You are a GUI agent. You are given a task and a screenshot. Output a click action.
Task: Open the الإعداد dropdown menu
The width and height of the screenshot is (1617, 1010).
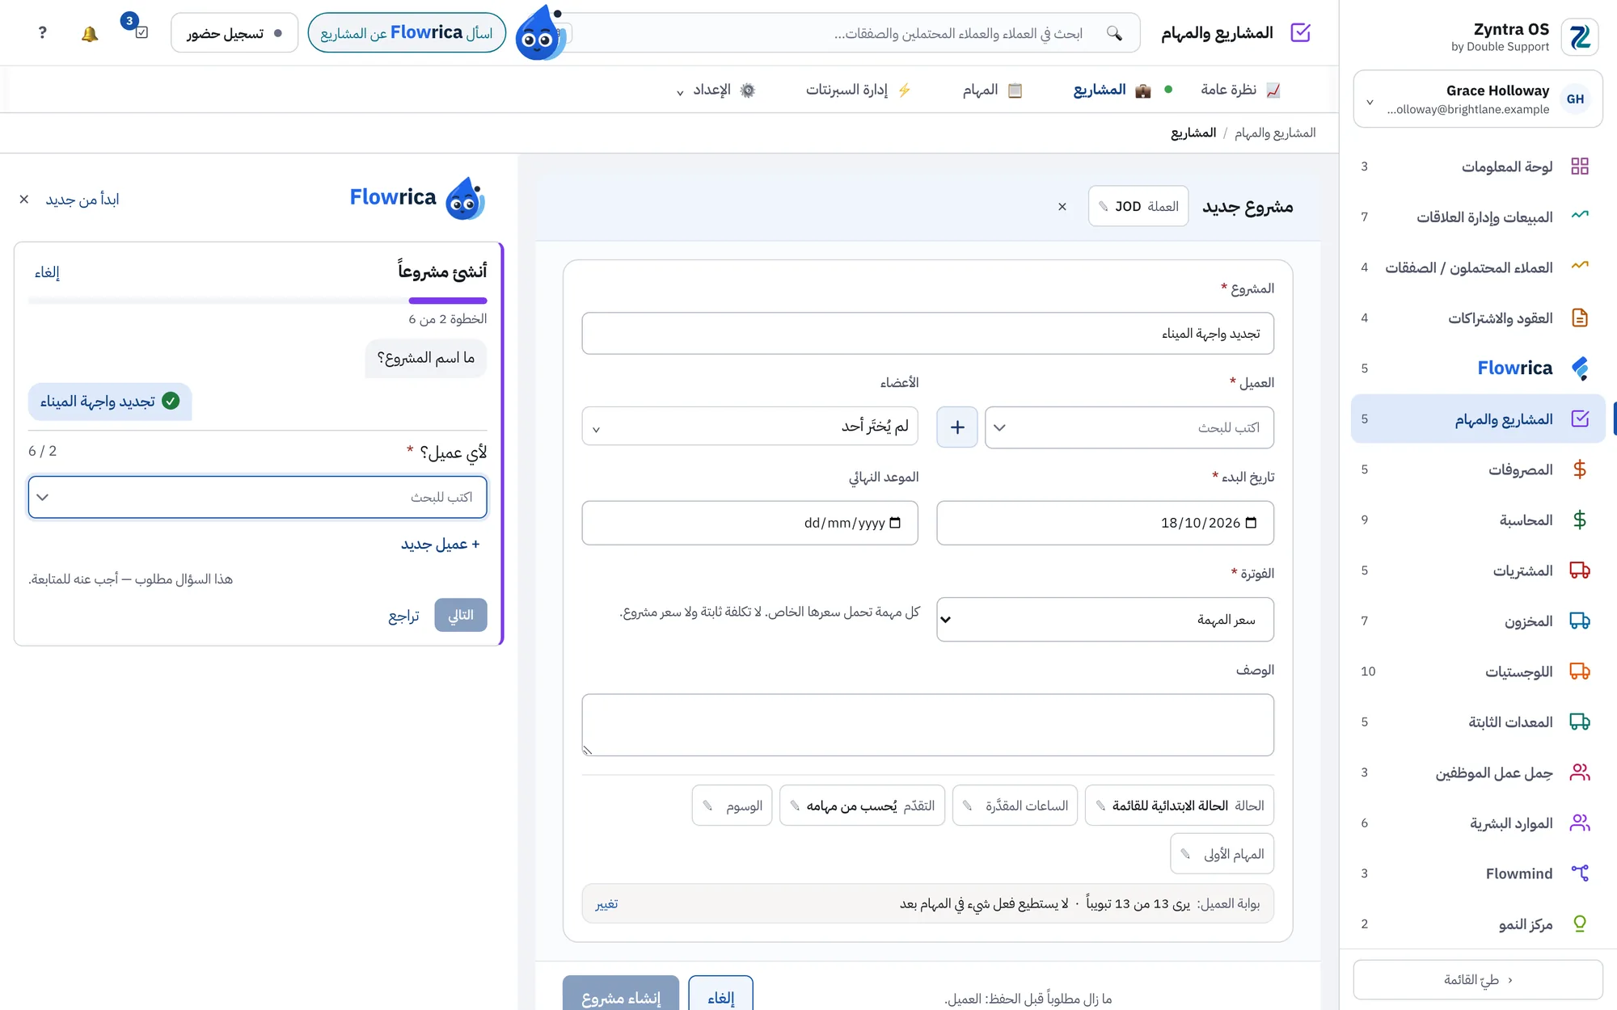716,90
